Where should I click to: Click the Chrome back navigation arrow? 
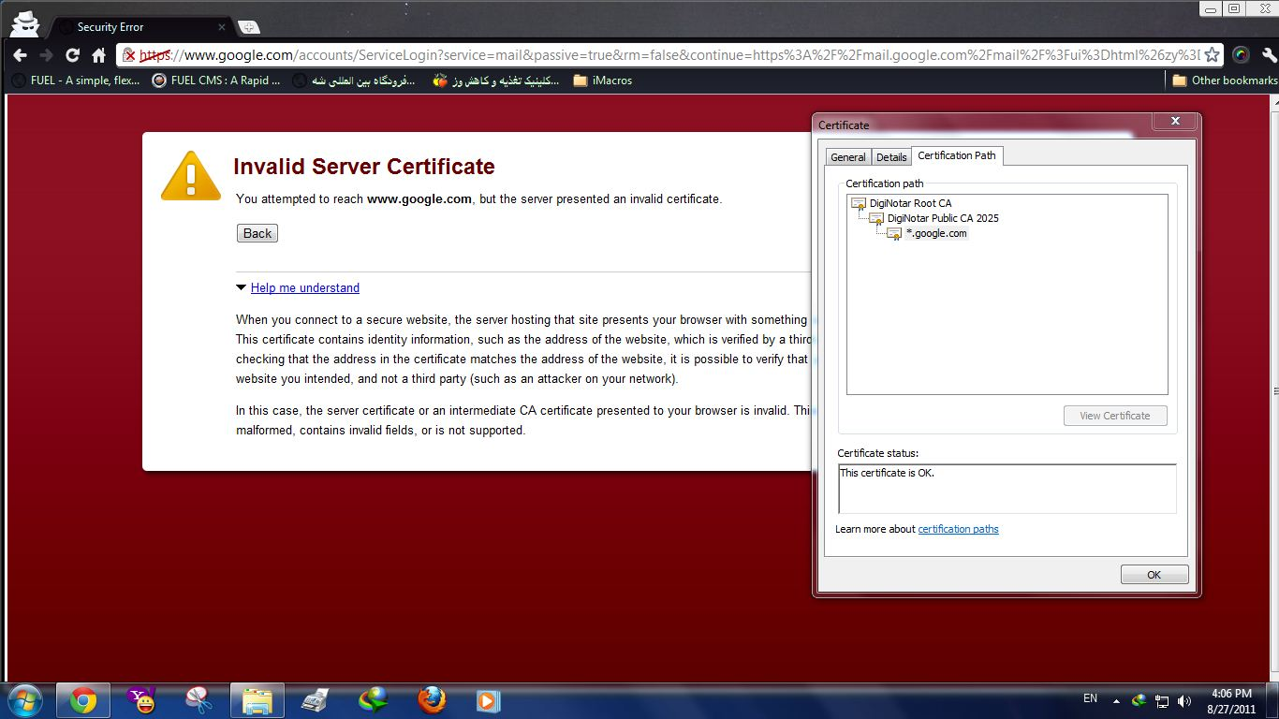pyautogui.click(x=20, y=55)
